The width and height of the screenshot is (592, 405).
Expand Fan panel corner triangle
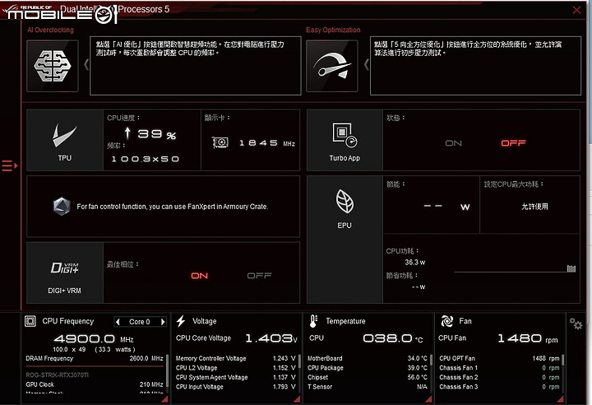pyautogui.click(x=560, y=398)
